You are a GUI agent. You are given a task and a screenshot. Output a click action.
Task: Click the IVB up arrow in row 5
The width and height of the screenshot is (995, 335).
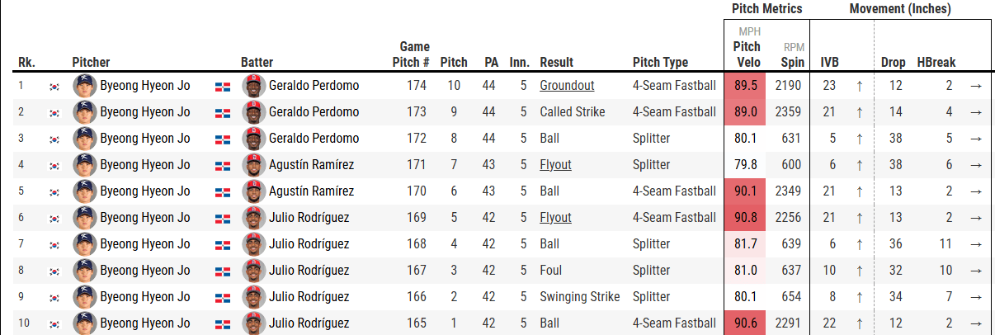tap(859, 191)
